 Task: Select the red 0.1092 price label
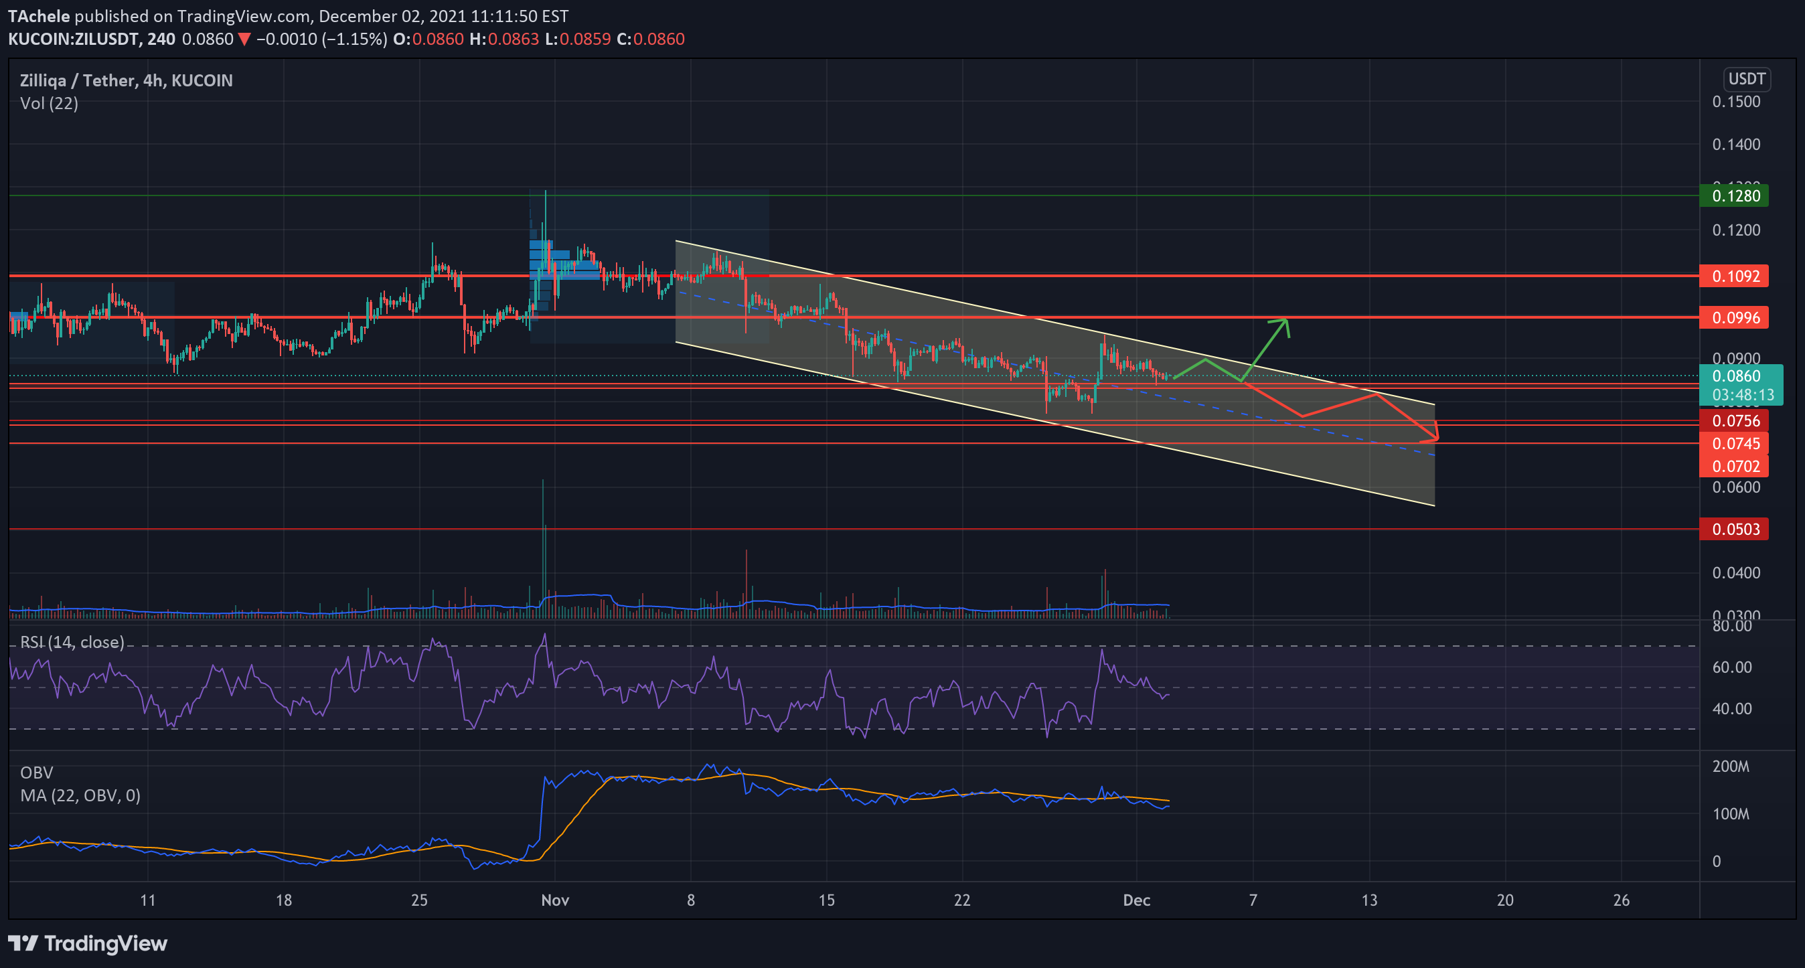coord(1733,276)
